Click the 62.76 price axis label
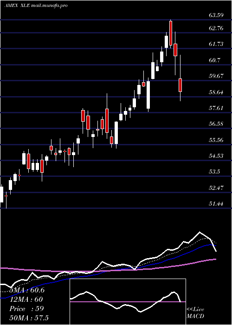232x325 pixels. [x=216, y=28]
